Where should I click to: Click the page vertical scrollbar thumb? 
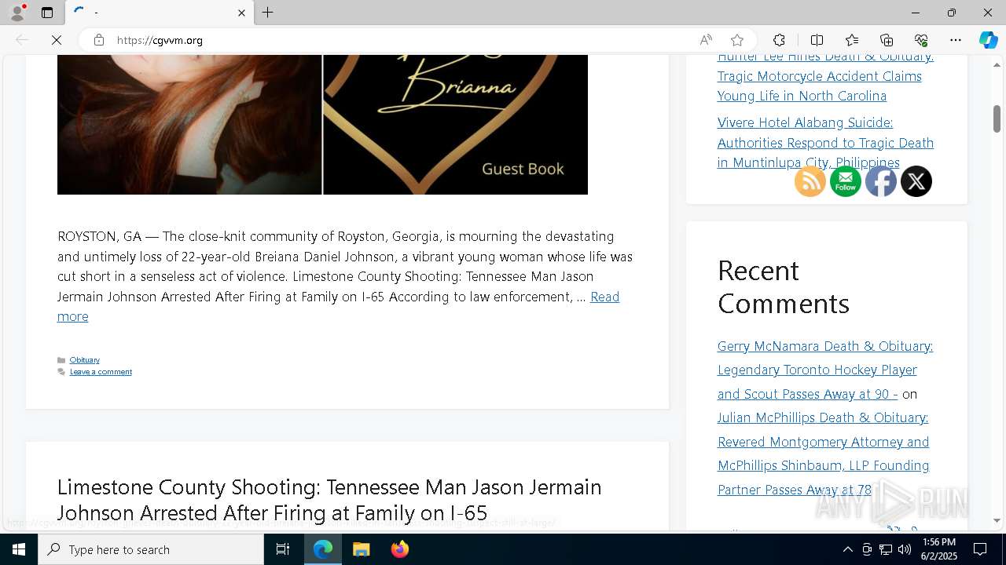997,118
